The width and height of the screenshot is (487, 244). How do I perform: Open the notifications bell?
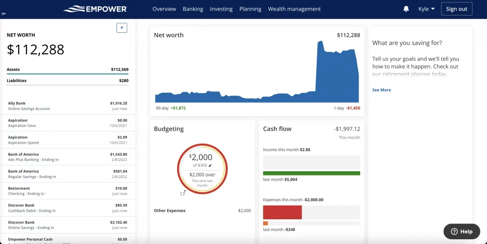click(x=406, y=9)
